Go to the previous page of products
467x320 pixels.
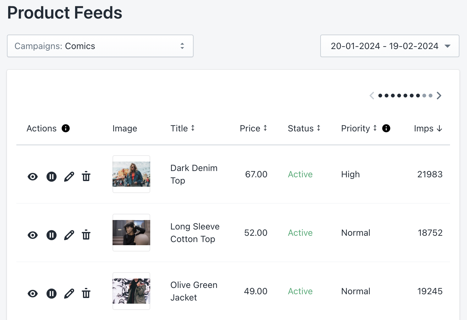click(372, 96)
